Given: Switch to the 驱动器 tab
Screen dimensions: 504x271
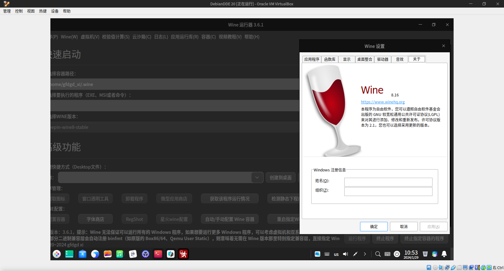Looking at the screenshot, I should point(383,59).
